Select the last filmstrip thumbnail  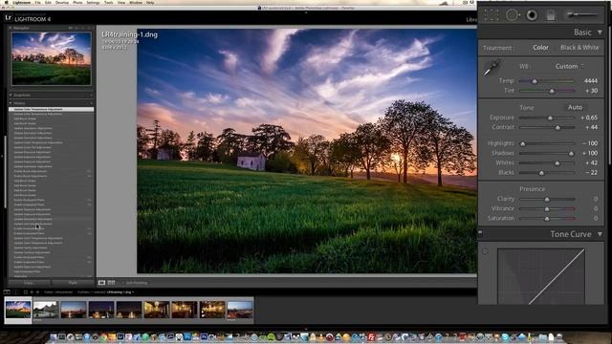(x=240, y=310)
